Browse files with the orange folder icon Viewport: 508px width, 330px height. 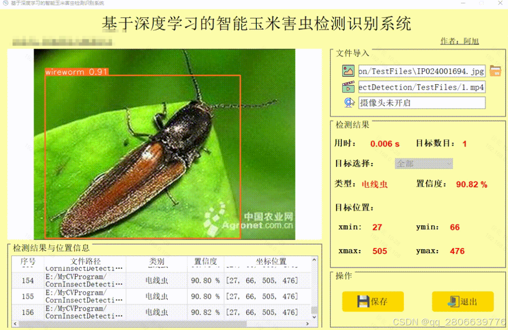(495, 70)
